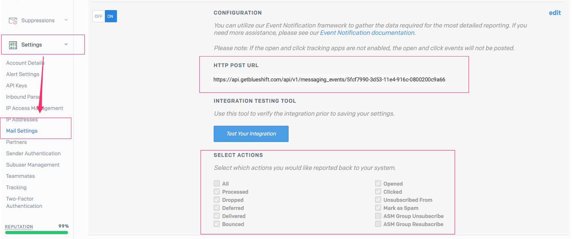Collapse the Settings menu chevron

coord(66,44)
